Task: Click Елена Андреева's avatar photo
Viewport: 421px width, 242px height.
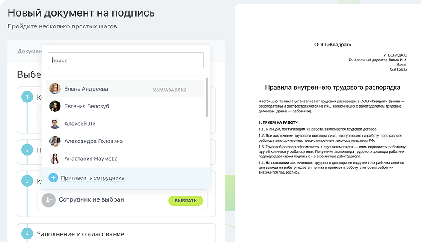Action: [55, 89]
